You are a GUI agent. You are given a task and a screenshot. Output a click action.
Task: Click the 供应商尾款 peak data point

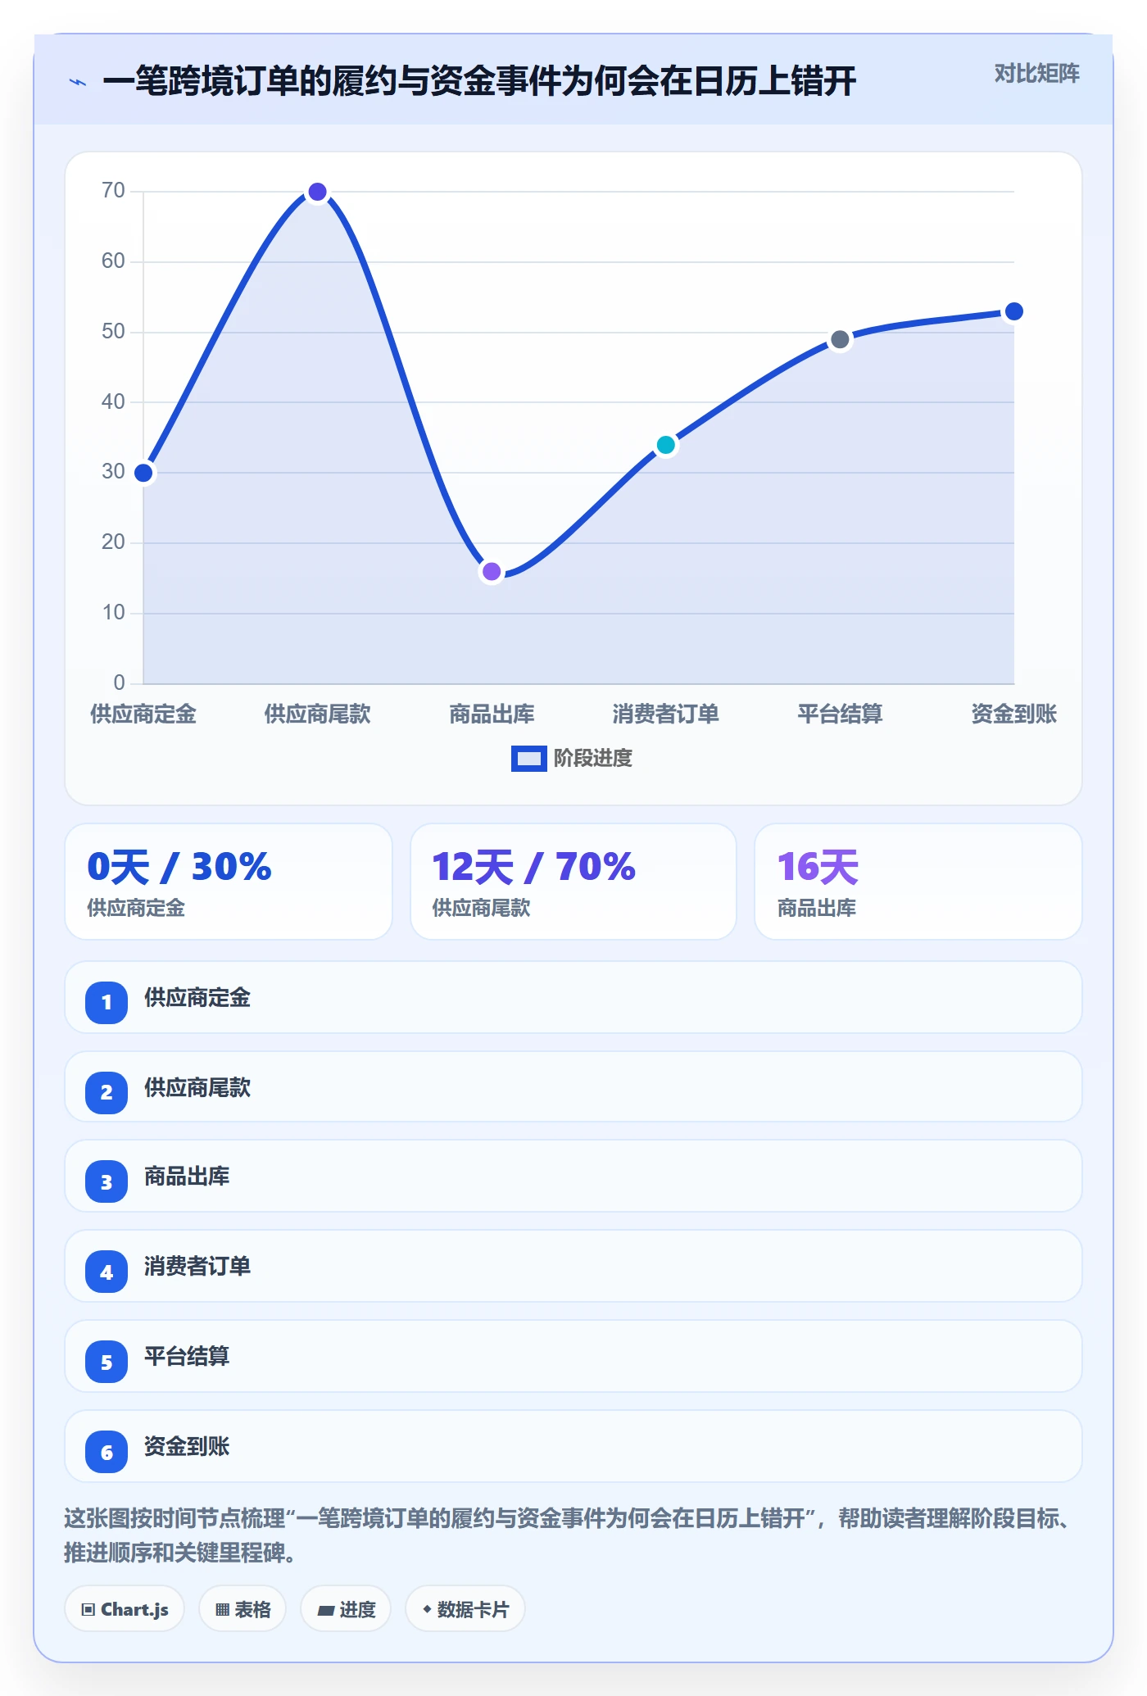click(x=318, y=192)
